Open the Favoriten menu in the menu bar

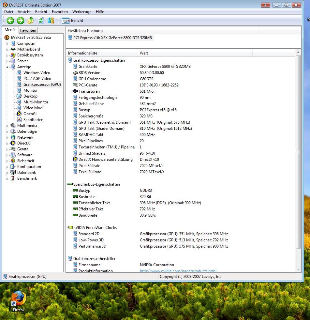(x=60, y=12)
